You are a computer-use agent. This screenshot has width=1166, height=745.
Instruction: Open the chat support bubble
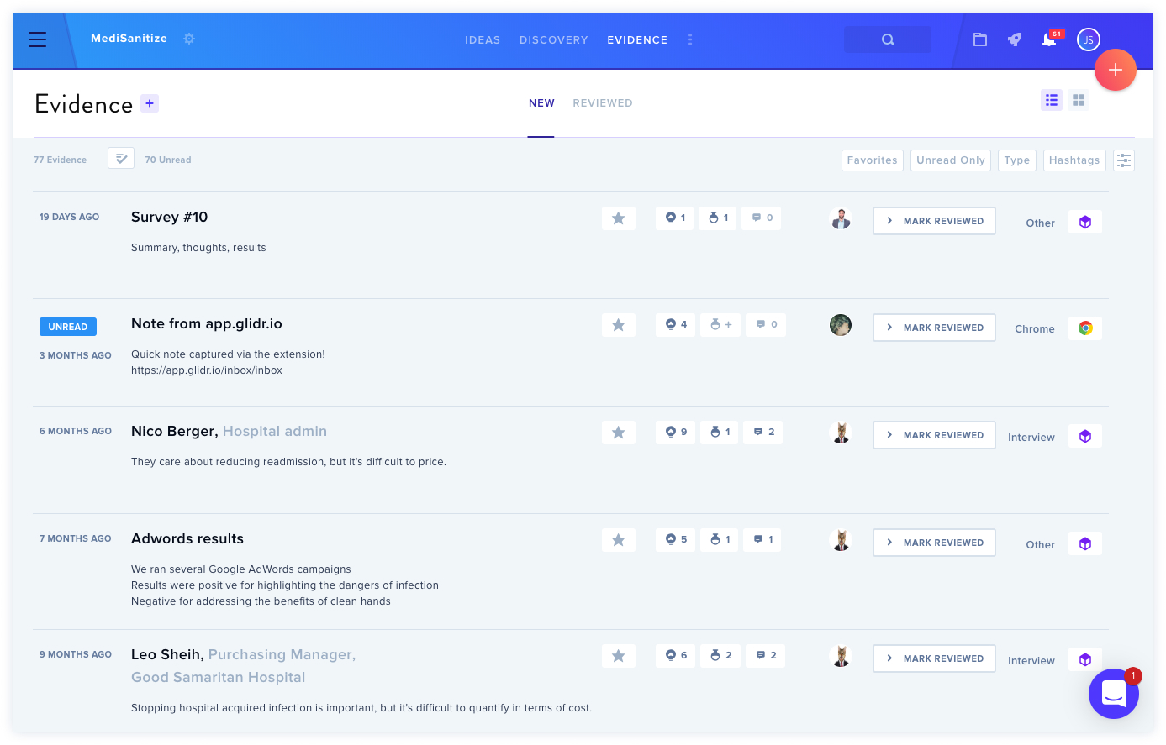coord(1114,694)
